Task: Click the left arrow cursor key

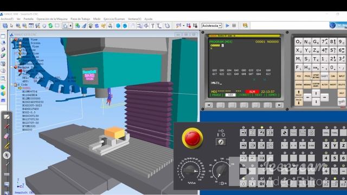Action: coord(307,97)
